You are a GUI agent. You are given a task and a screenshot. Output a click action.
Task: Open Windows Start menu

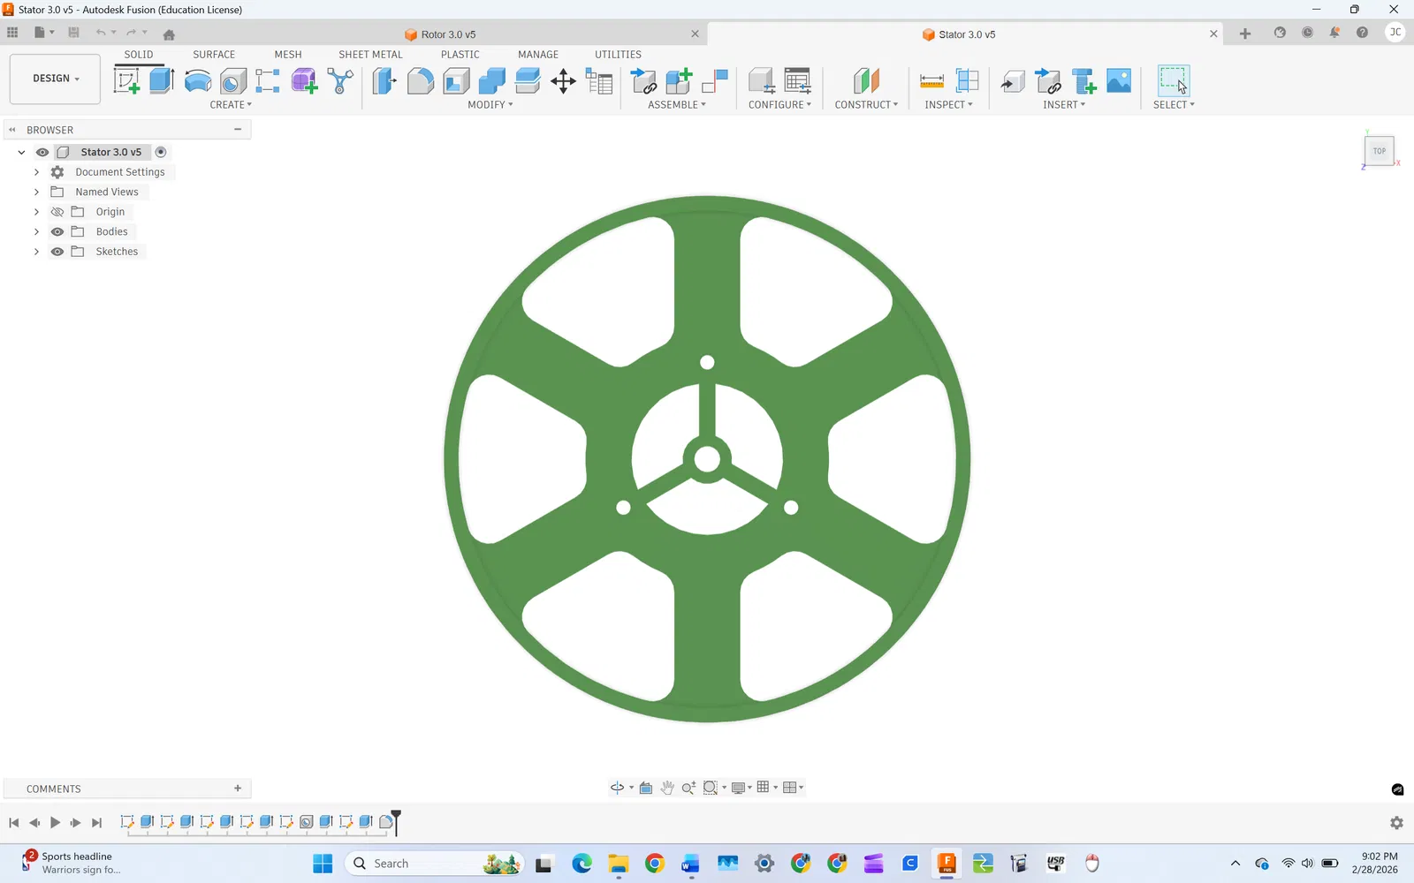[x=323, y=864]
